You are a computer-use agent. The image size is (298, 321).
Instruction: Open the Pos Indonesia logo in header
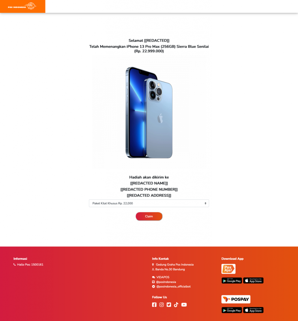click(22, 6)
